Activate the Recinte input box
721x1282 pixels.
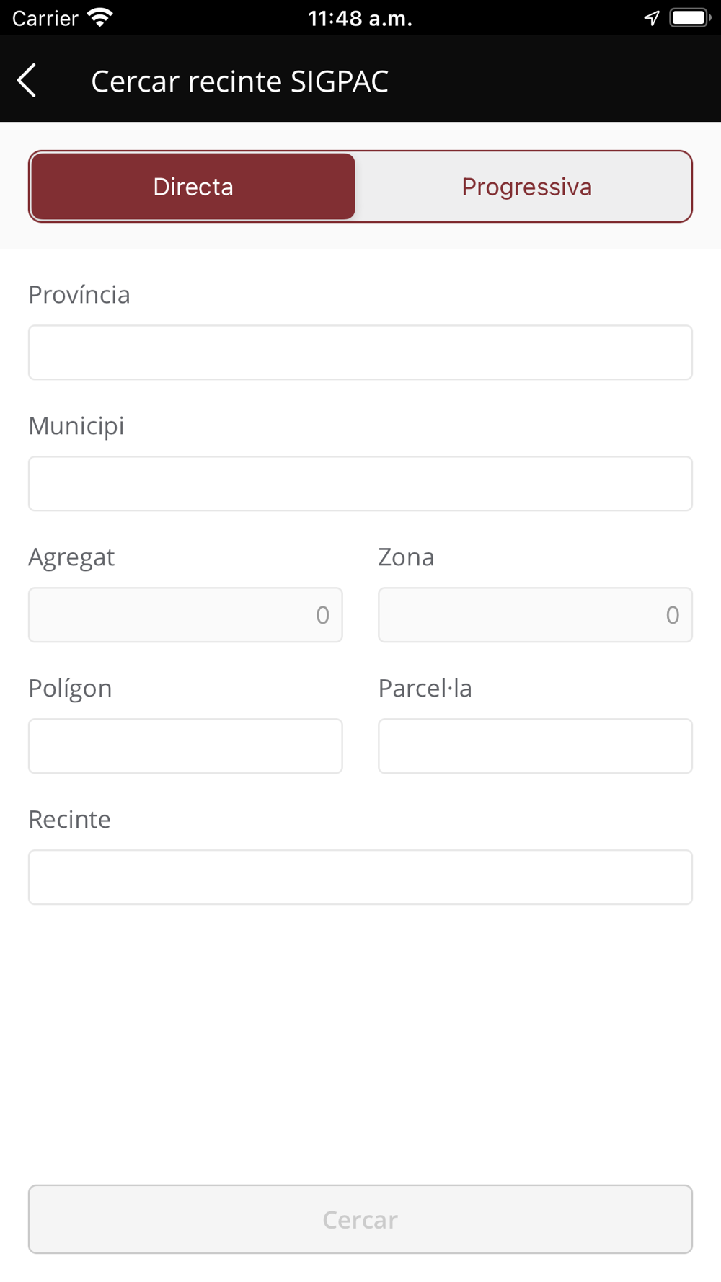tap(360, 877)
